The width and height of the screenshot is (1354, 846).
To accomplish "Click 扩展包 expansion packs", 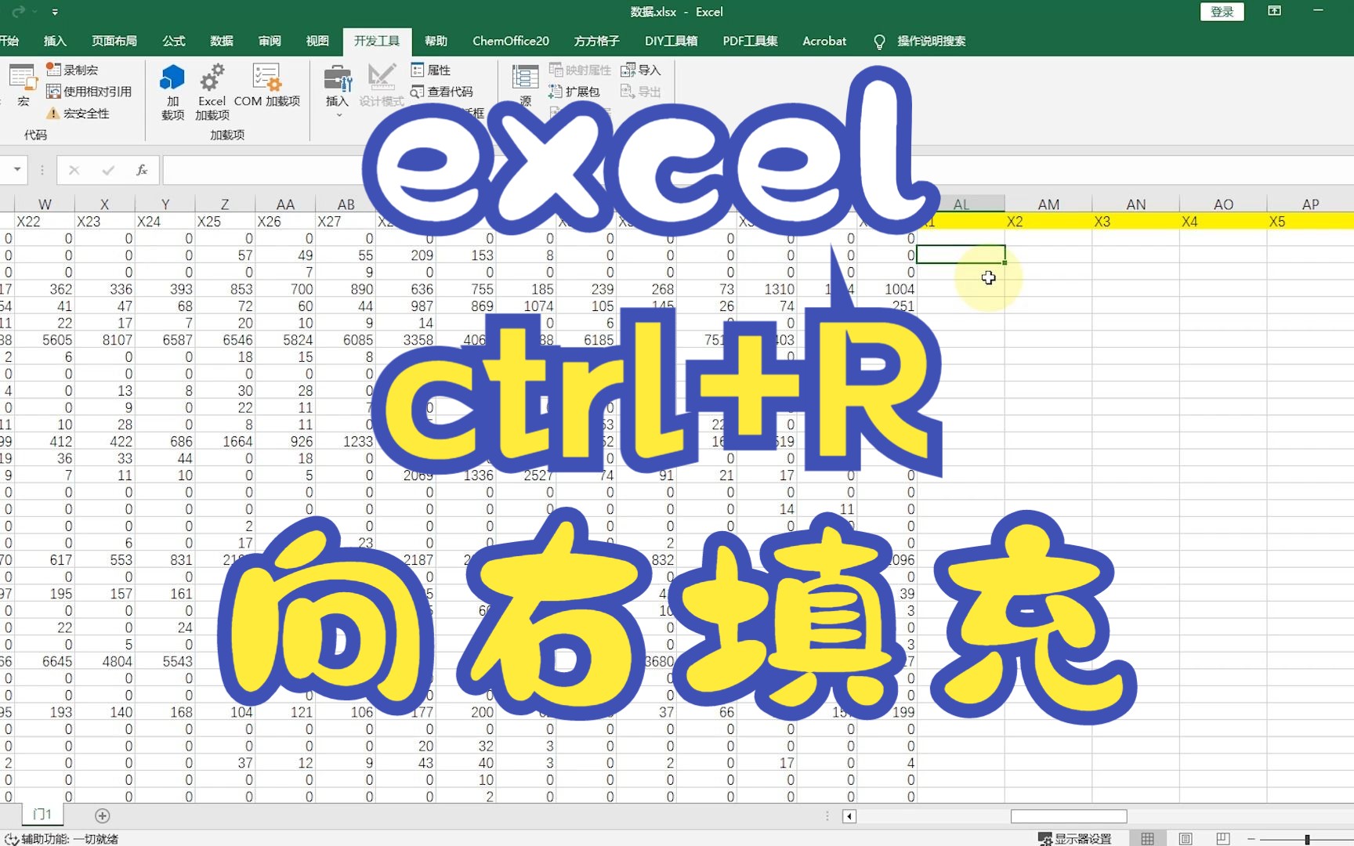I will click(x=574, y=92).
